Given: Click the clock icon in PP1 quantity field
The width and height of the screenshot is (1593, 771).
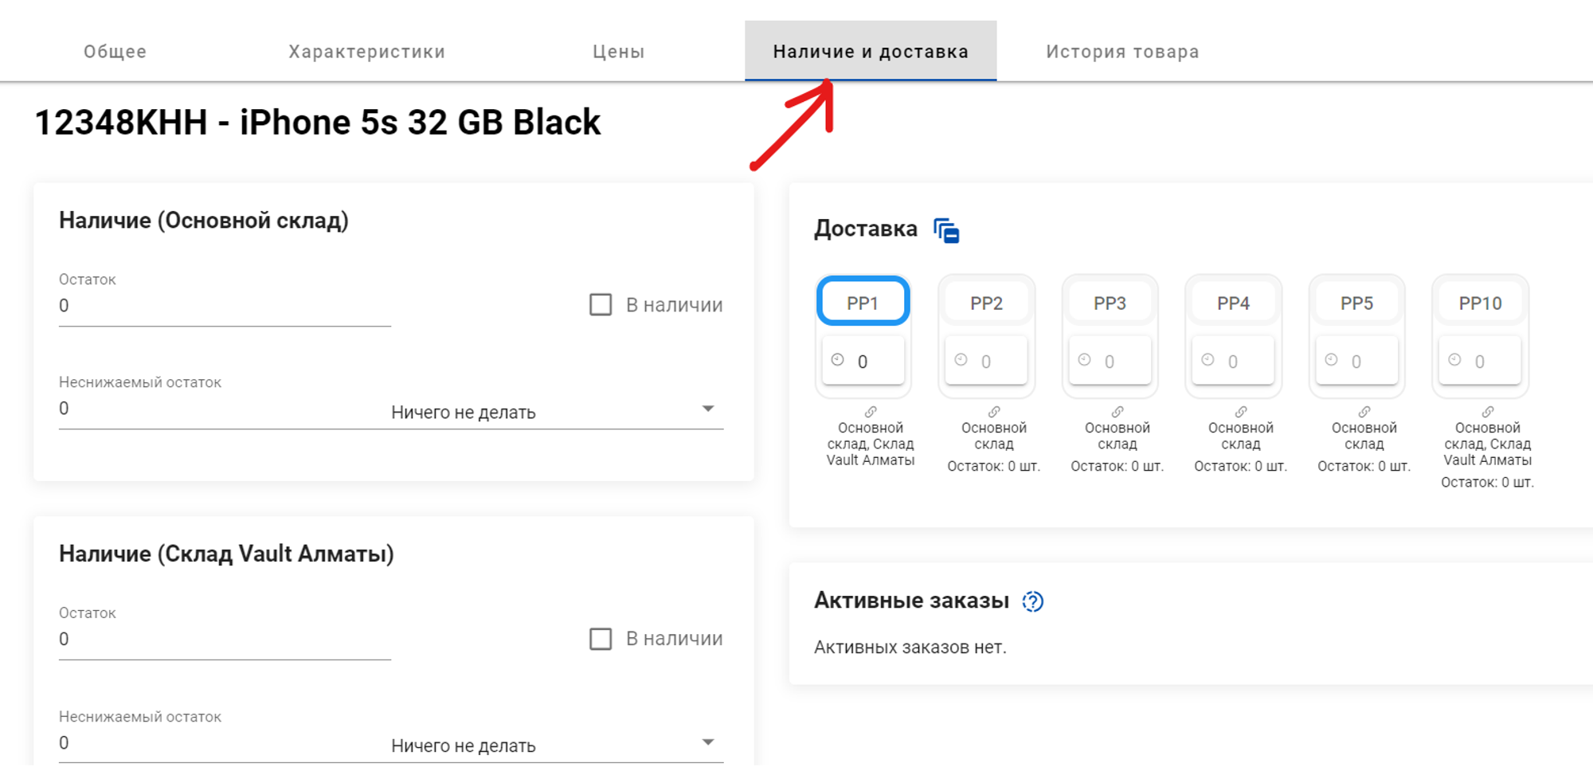Looking at the screenshot, I should [838, 360].
